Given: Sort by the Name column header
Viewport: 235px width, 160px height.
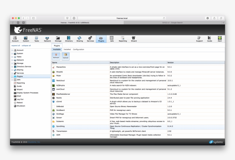Looking at the screenshot, I should (x=81, y=63).
